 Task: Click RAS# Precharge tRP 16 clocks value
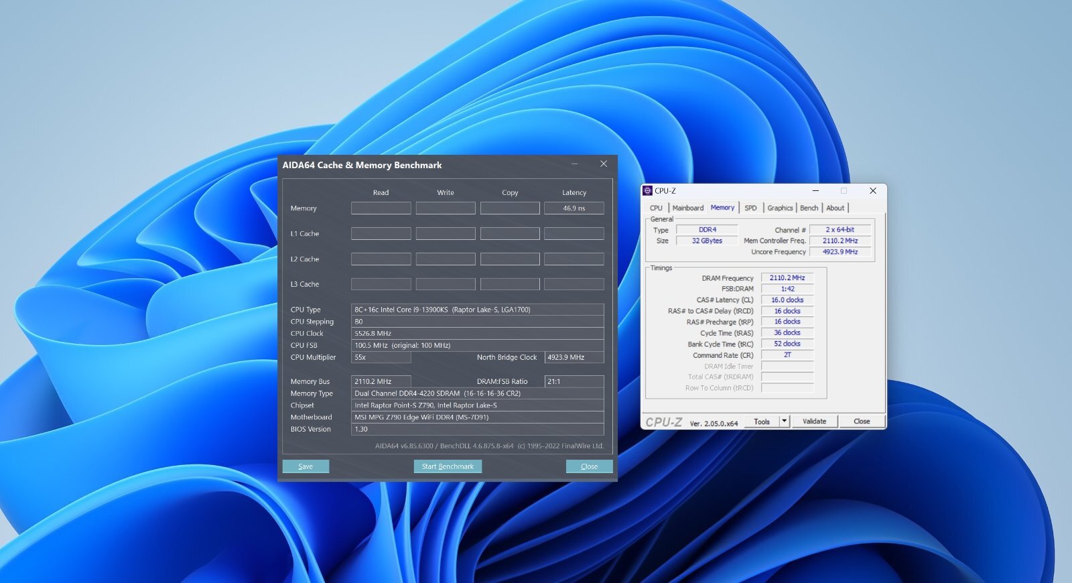pyautogui.click(x=787, y=322)
